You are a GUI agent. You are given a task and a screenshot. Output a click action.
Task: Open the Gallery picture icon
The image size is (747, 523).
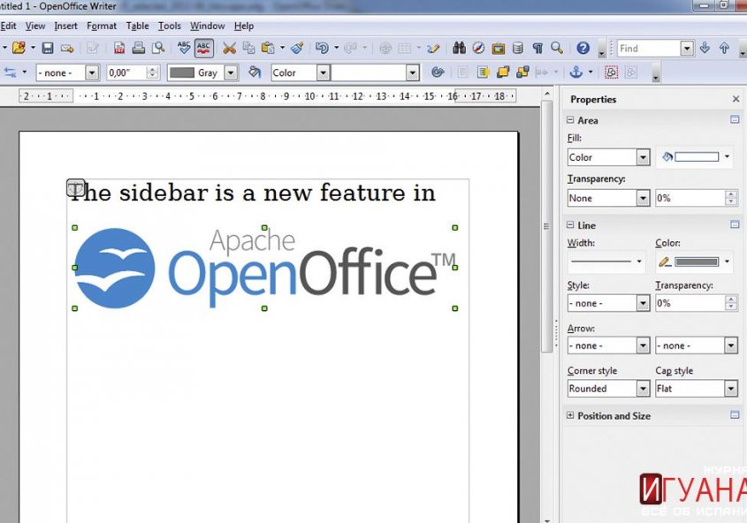[499, 48]
